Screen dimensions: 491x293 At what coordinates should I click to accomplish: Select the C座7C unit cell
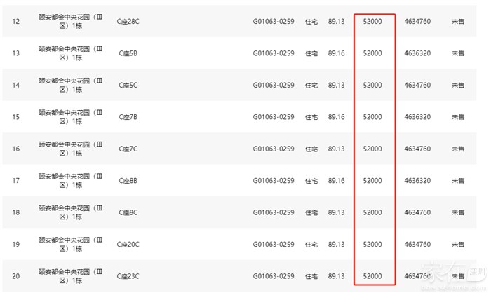coord(127,149)
